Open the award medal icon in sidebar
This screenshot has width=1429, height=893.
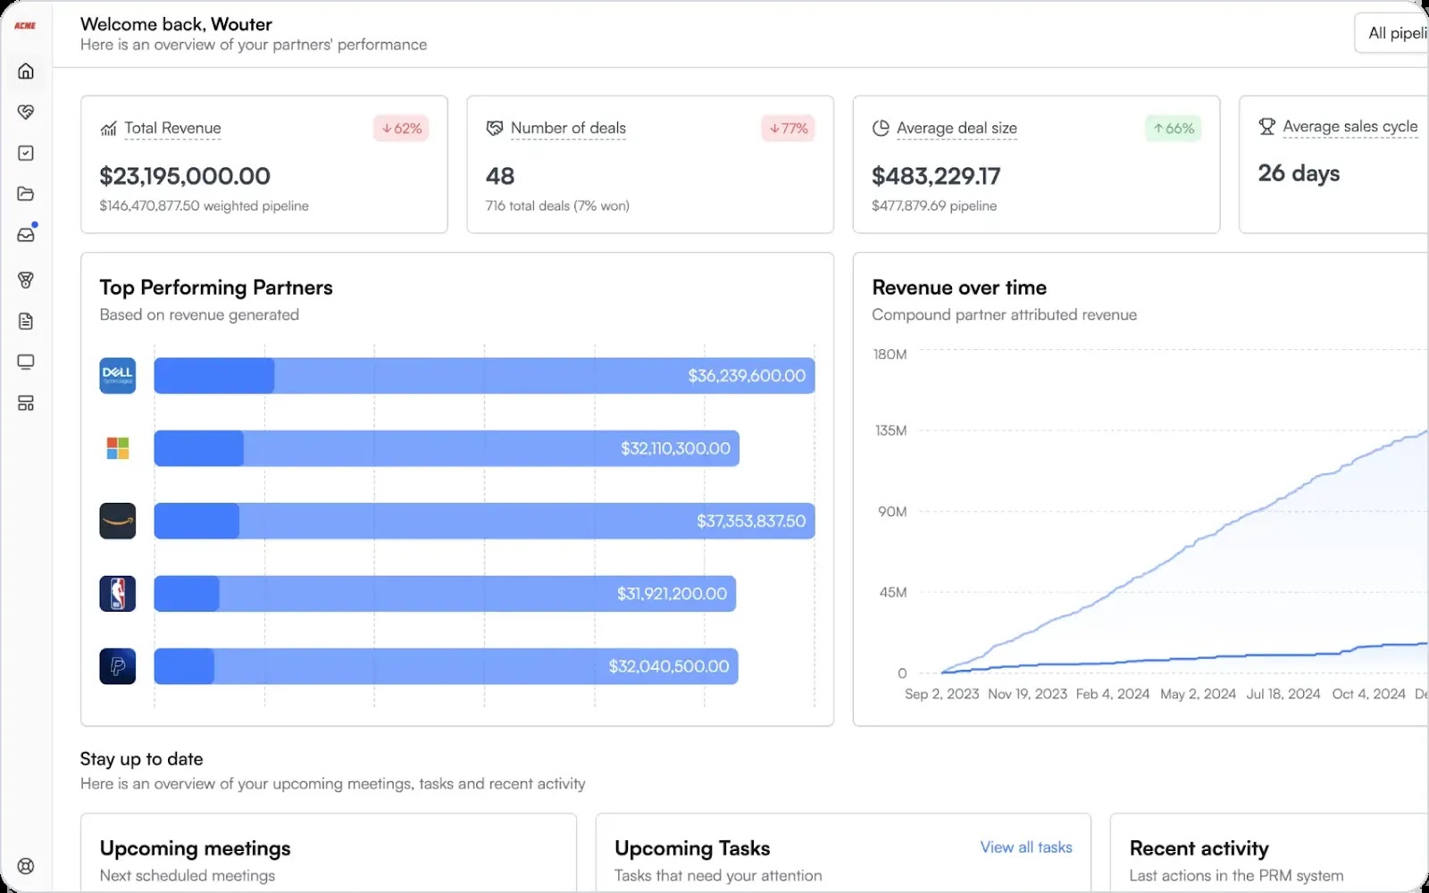coord(26,280)
